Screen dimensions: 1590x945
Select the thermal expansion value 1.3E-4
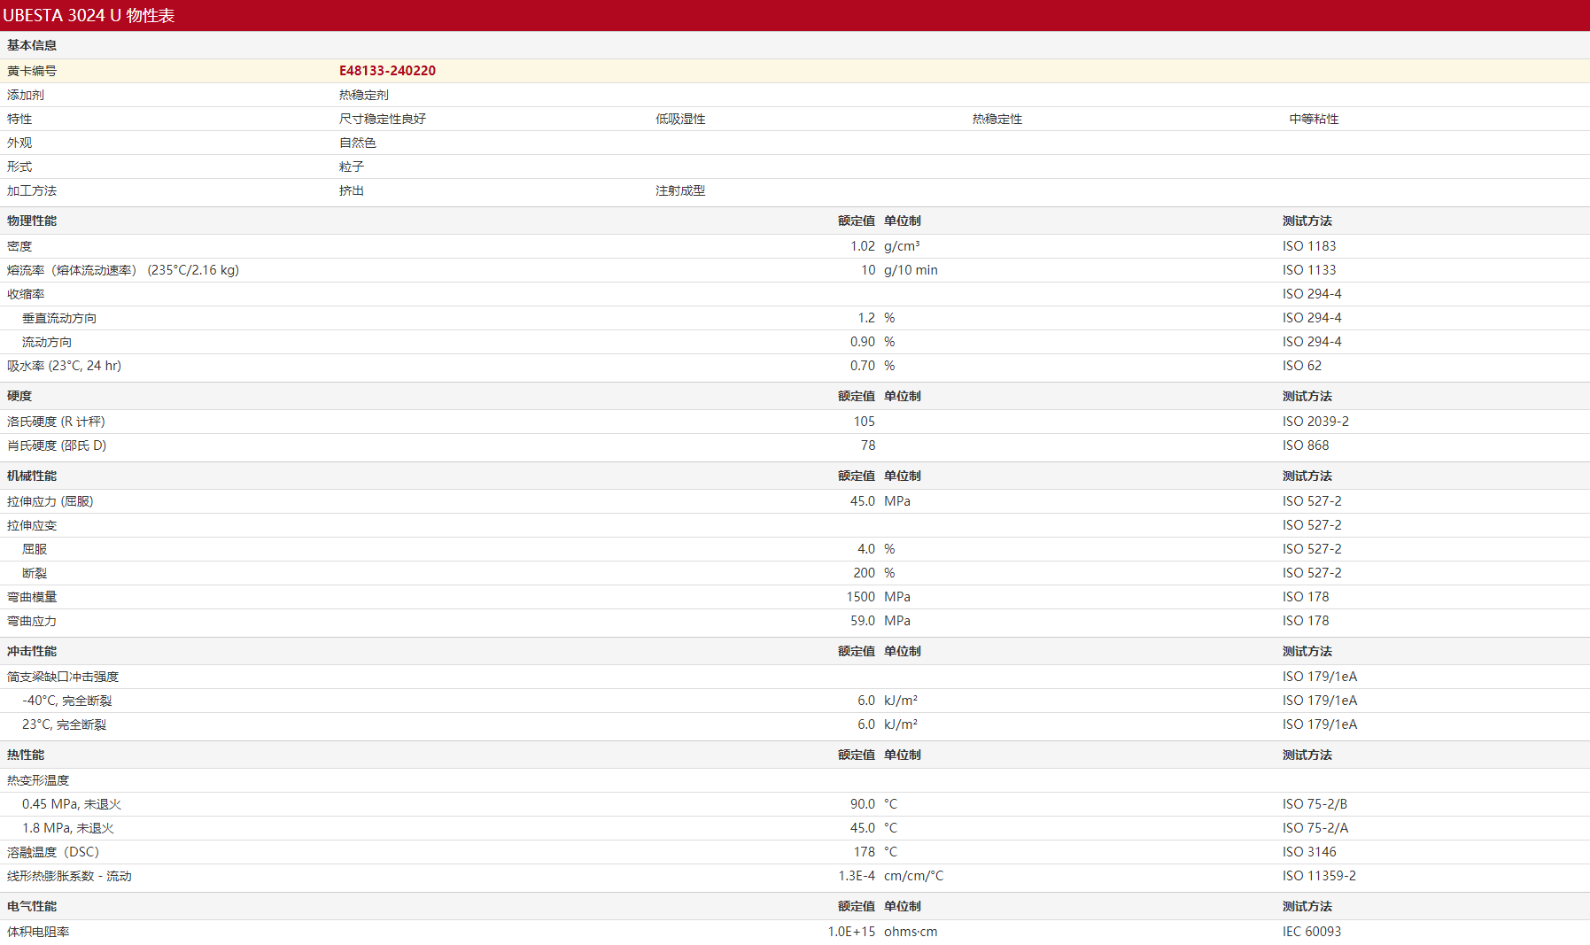click(857, 876)
